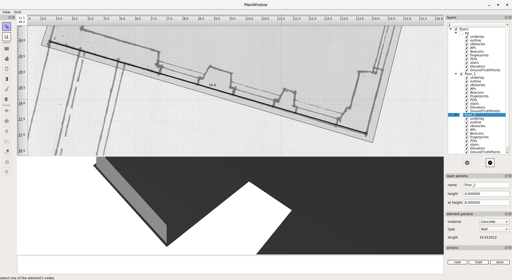Open the type dropdown showing Wall
512x280 pixels.
(x=494, y=229)
